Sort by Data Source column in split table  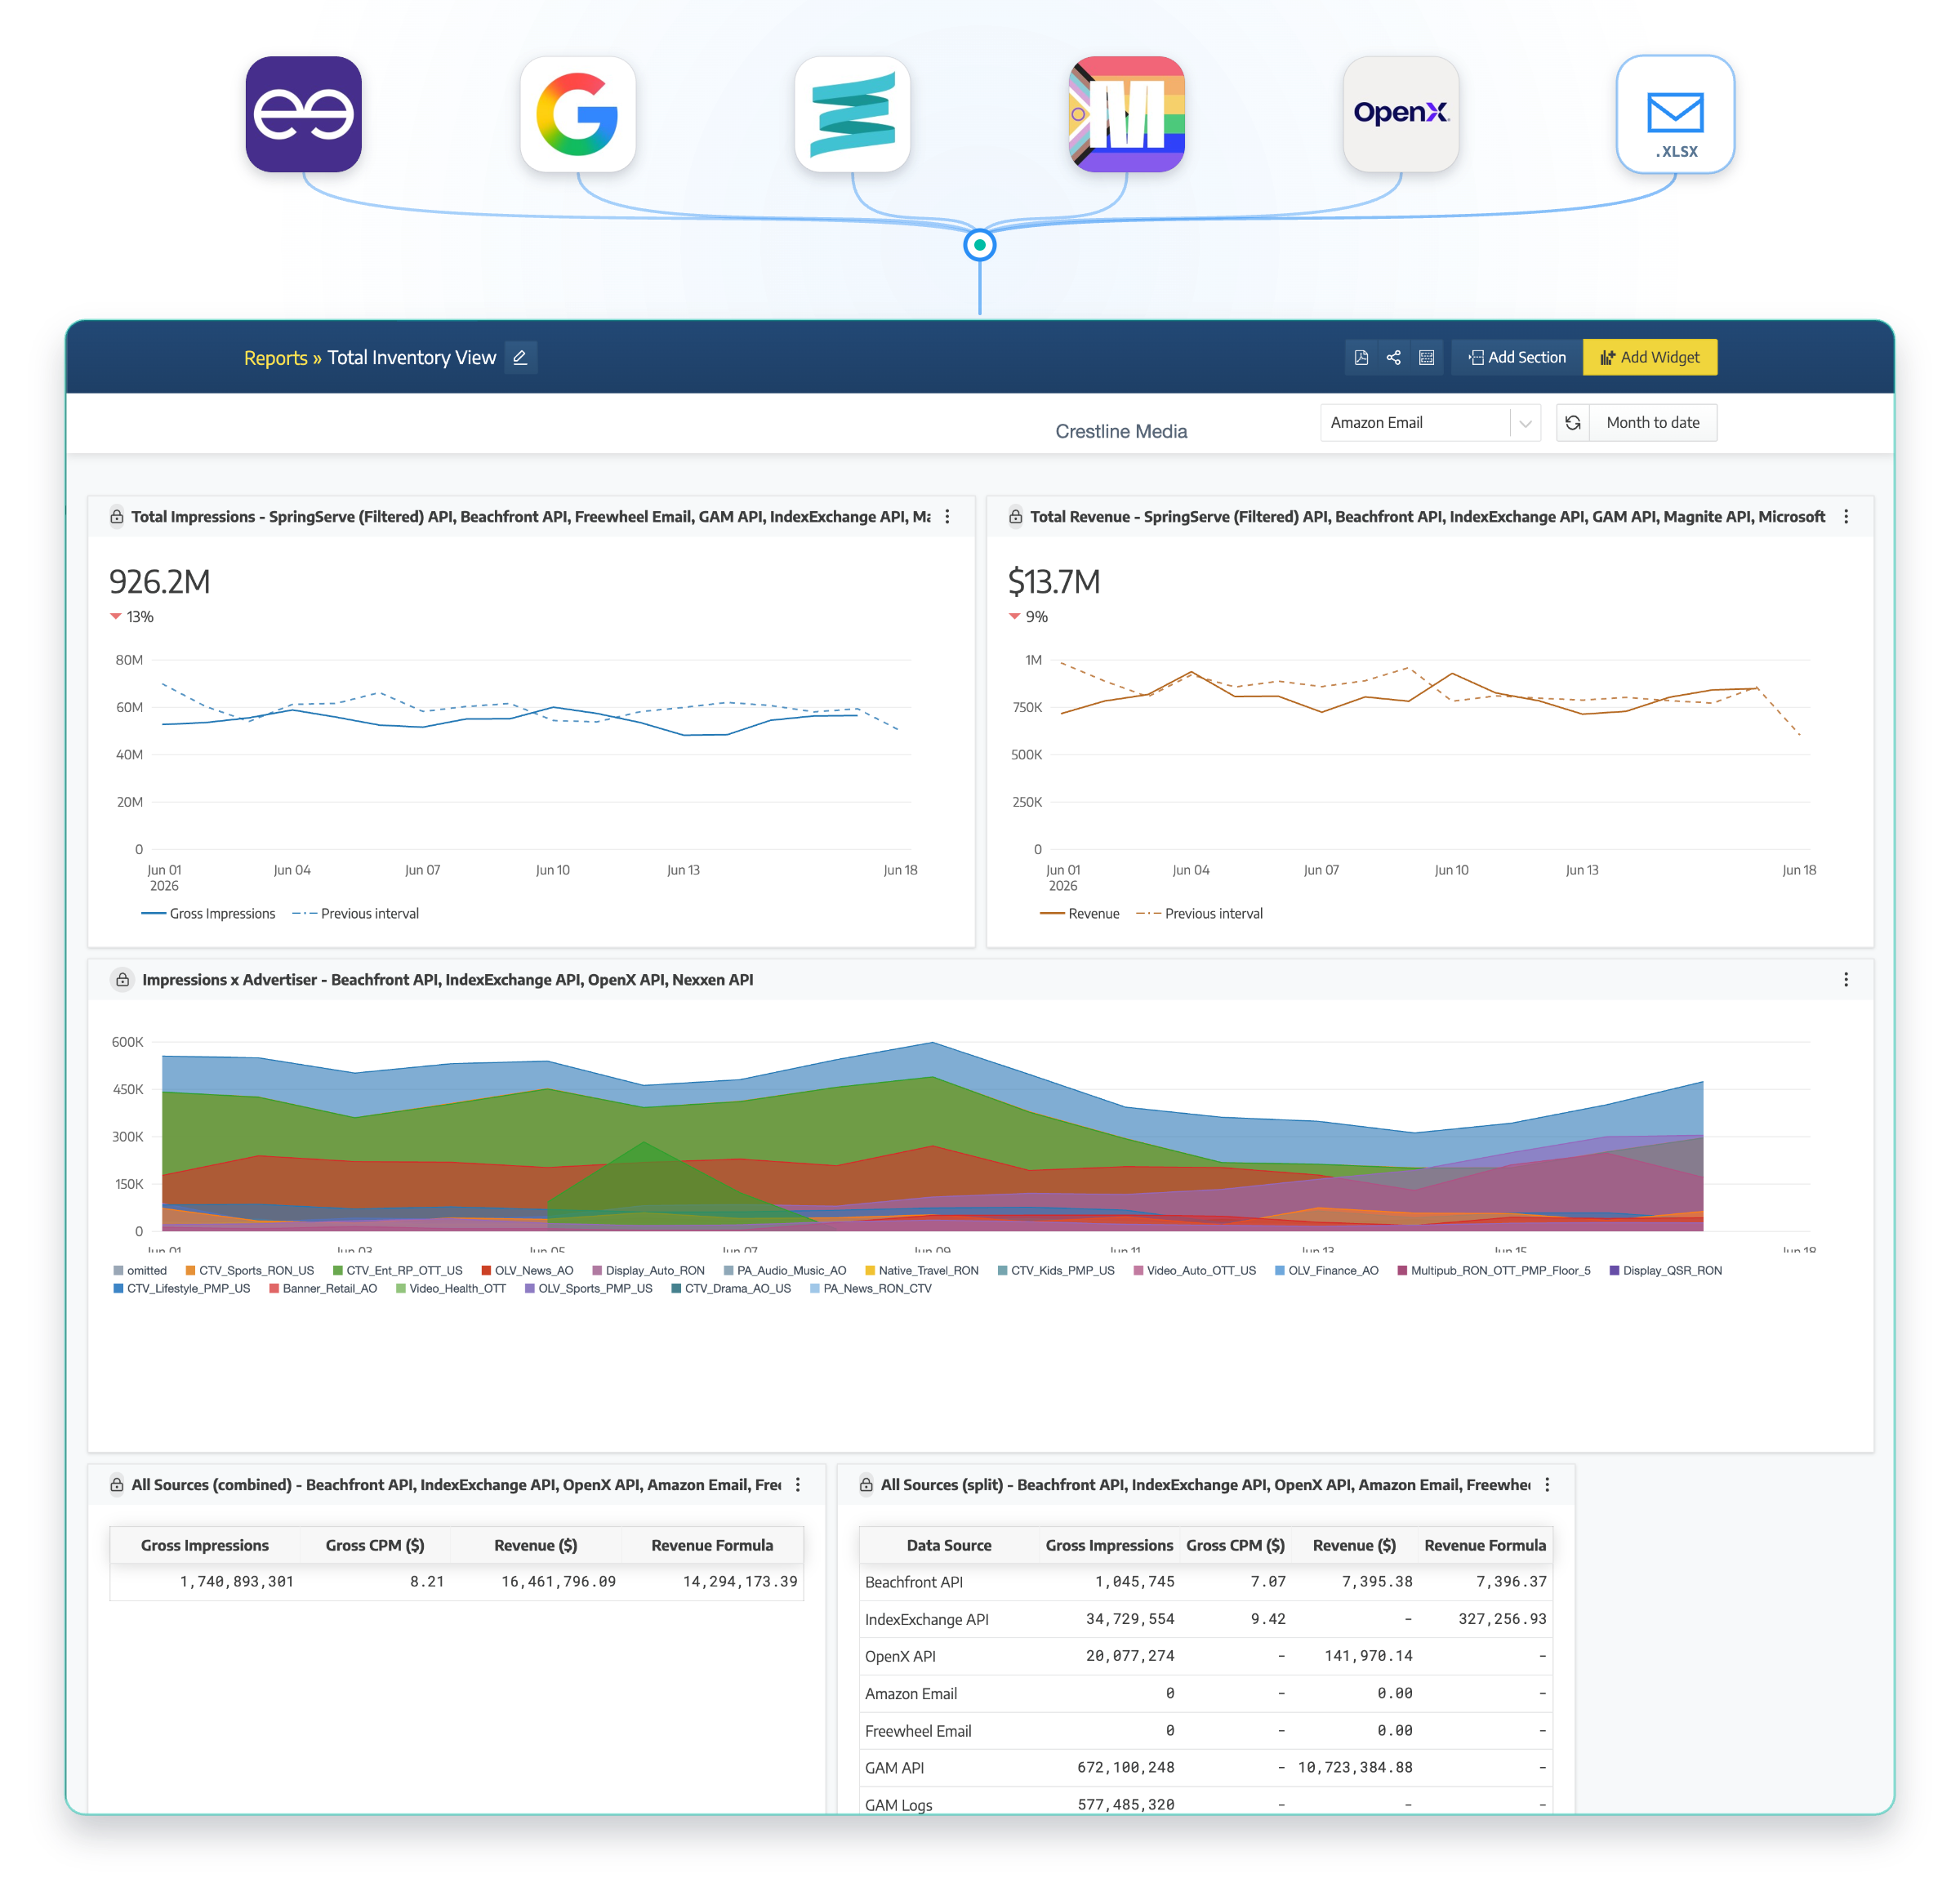pos(949,1545)
